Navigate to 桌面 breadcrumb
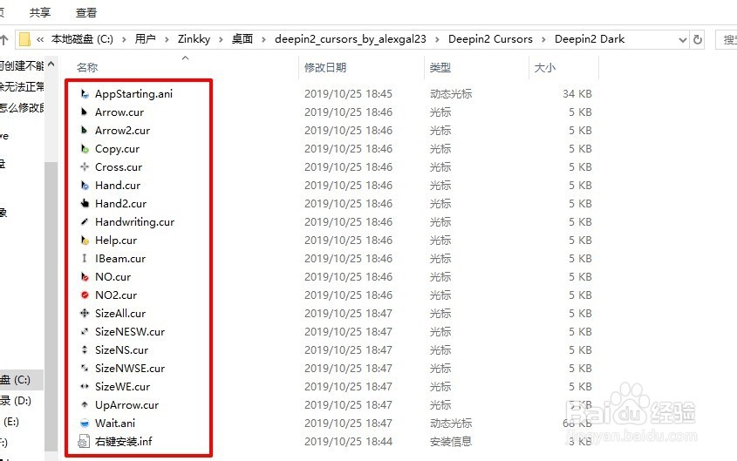This screenshot has height=461, width=737. [242, 39]
